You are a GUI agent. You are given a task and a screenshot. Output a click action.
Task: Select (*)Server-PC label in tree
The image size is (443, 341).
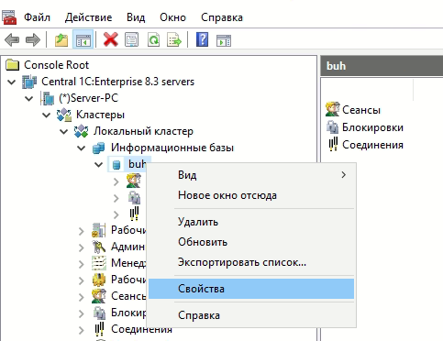click(88, 98)
